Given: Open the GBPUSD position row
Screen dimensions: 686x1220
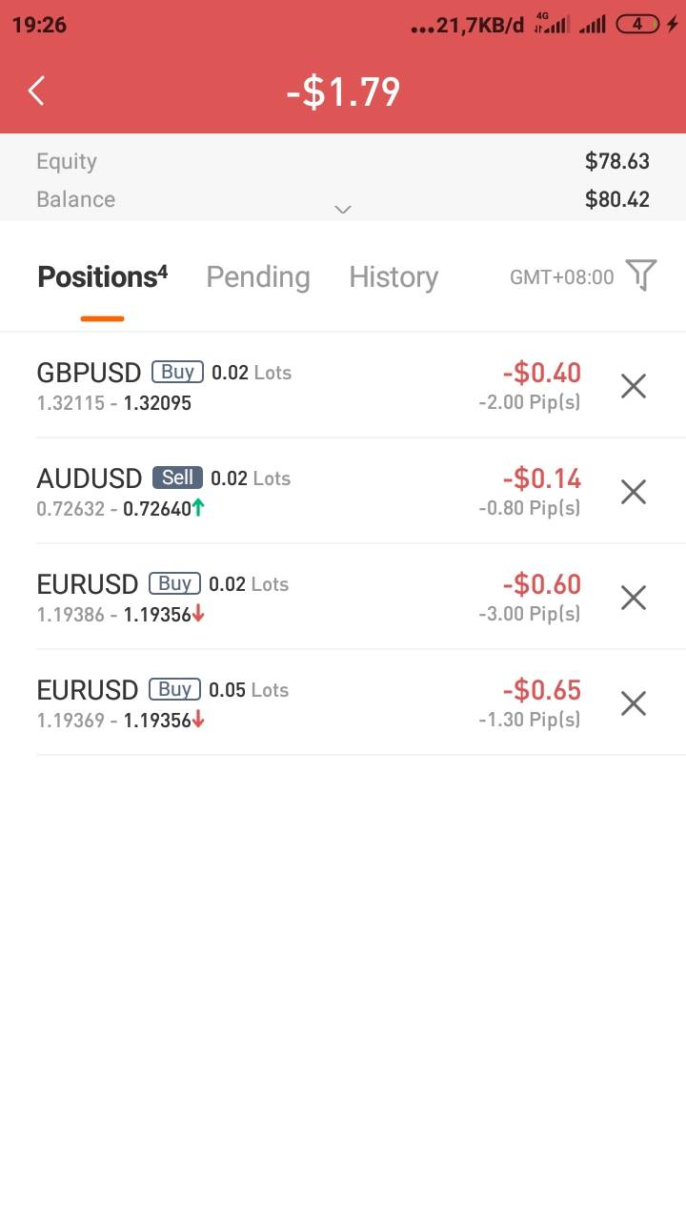Looking at the screenshot, I should (286, 386).
